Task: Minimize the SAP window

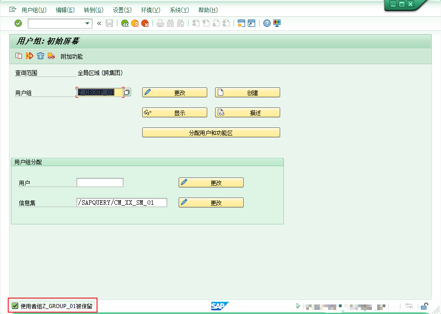Action: [393, 4]
